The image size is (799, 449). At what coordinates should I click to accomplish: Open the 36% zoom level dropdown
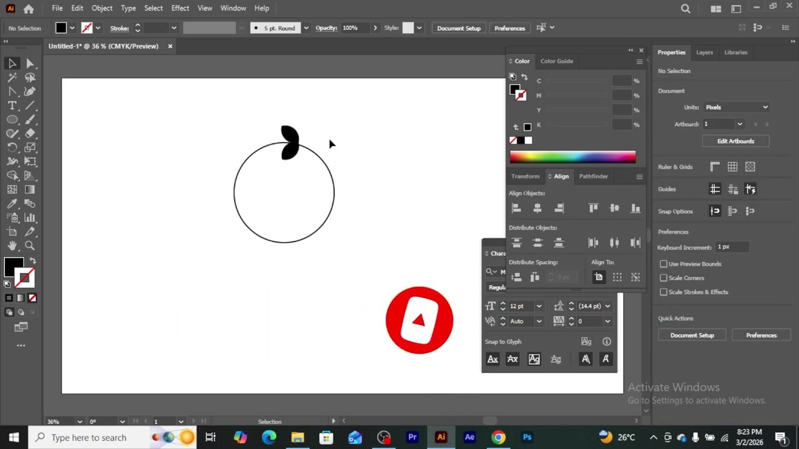click(x=79, y=422)
